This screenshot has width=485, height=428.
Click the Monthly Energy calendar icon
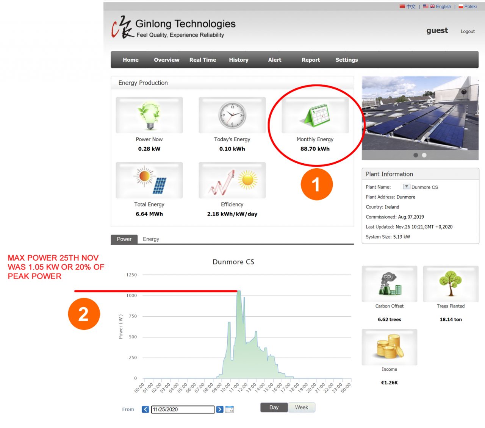pos(315,115)
